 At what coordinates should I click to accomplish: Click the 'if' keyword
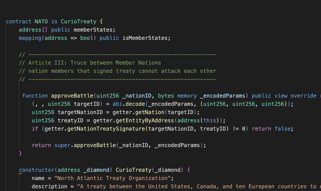pyautogui.click(x=35, y=129)
